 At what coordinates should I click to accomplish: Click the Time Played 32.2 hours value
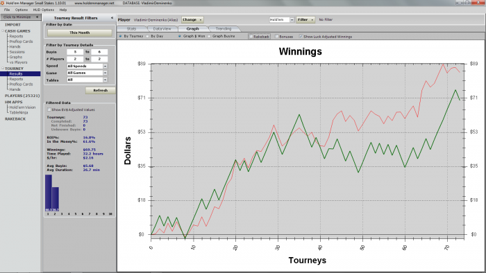tap(93, 154)
